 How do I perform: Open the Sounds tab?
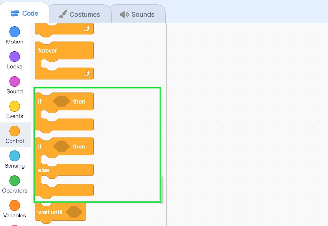click(137, 15)
